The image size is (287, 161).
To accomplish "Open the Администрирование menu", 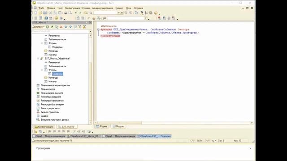I will [x=103, y=8].
